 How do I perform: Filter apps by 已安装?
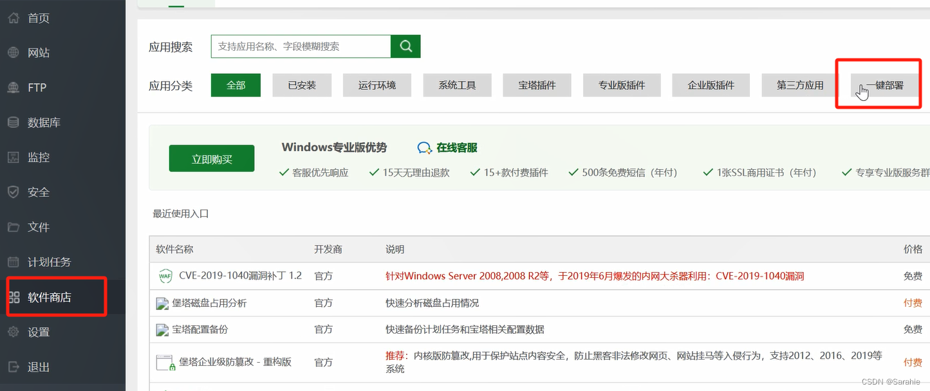302,85
